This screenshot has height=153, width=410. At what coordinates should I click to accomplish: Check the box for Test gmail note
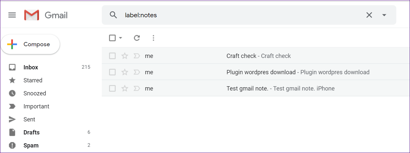coord(112,89)
